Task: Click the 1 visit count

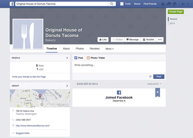Action: [40, 69]
